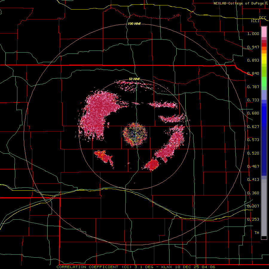Click the Correlation Coefficient caption at the bottom
Image resolution: width=269 pixels, height=269 pixels.
point(136,267)
